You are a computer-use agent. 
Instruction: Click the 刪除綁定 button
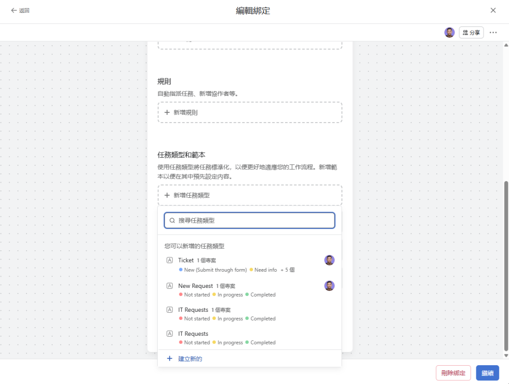pyautogui.click(x=453, y=373)
